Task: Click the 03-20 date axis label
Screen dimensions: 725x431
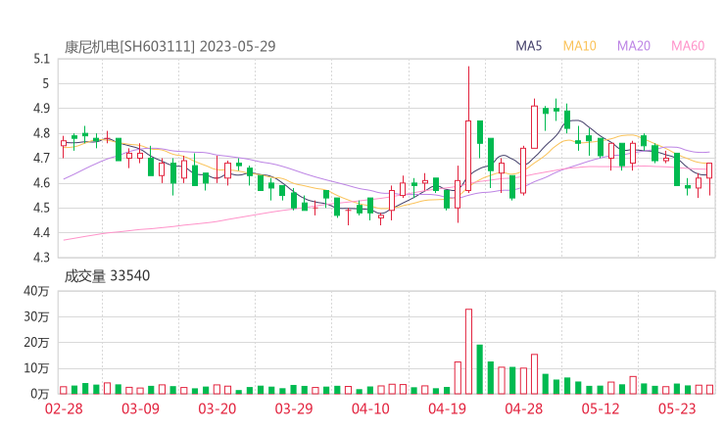Action: 217,408
